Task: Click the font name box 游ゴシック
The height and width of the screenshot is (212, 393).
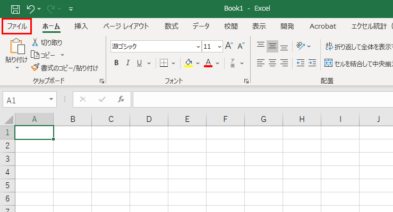Action: coord(152,47)
